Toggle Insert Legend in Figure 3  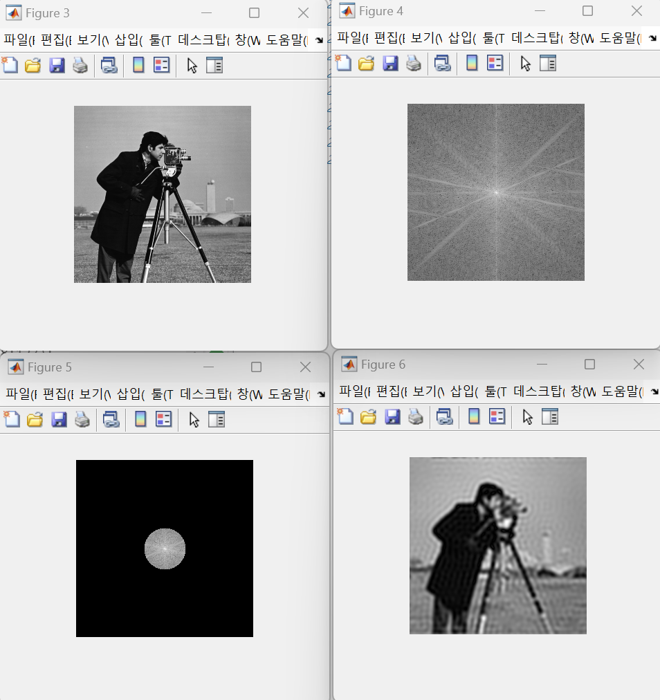(162, 65)
